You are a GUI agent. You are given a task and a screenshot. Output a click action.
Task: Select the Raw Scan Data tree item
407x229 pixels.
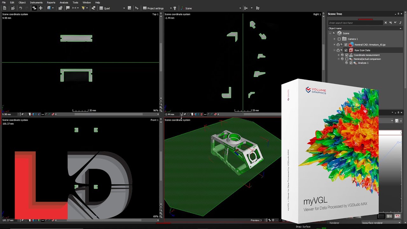tap(362, 50)
